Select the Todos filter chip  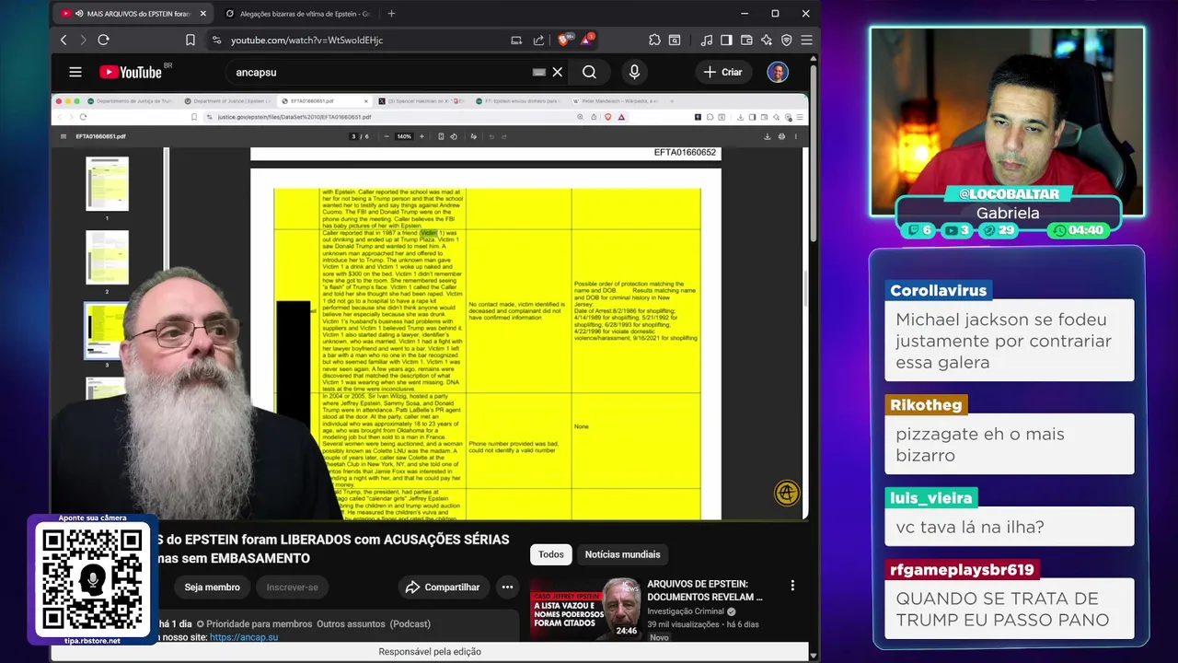[551, 554]
